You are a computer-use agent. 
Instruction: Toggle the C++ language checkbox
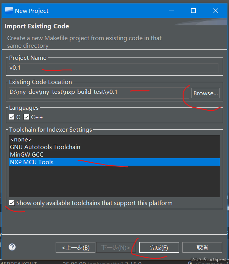(26, 117)
